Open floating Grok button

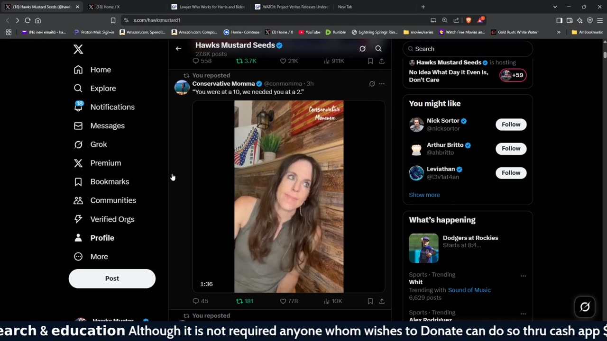click(x=585, y=307)
